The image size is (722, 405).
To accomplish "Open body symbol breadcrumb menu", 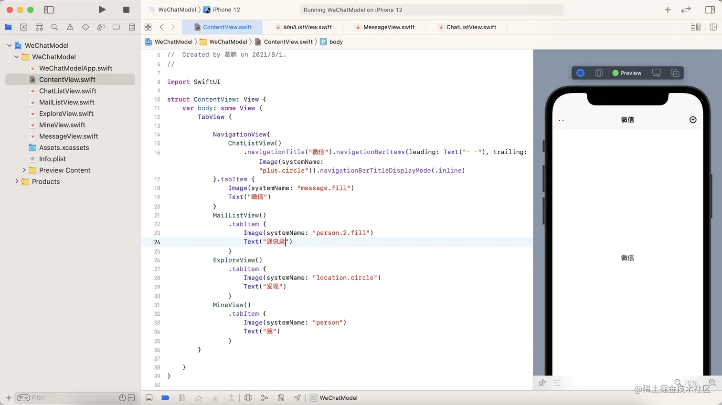I will [331, 42].
